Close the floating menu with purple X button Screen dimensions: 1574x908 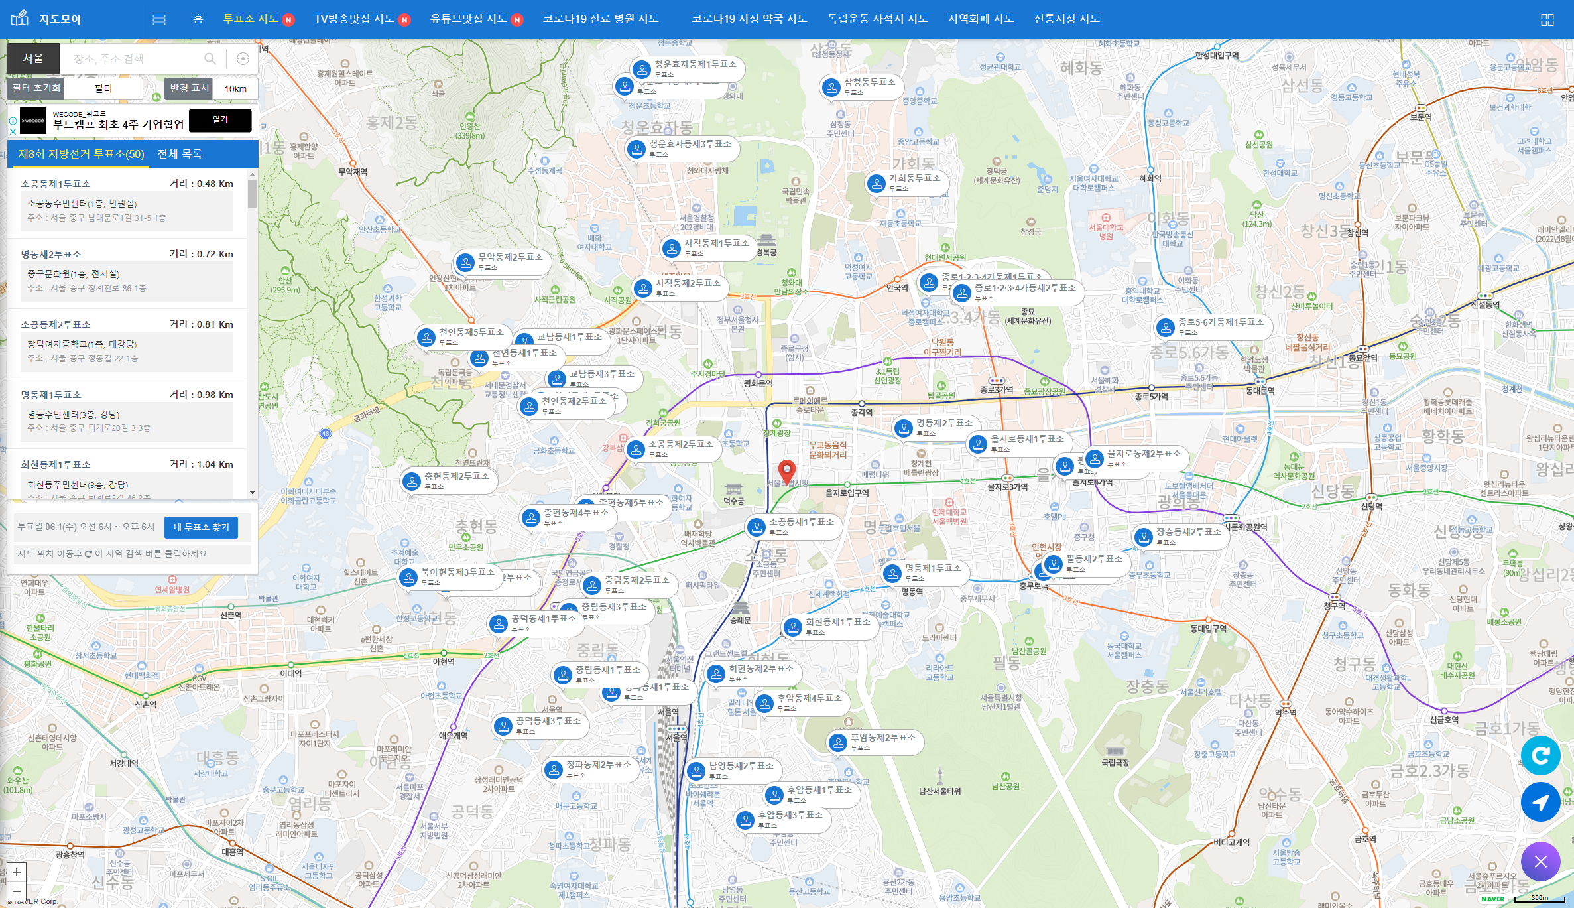[x=1540, y=861]
